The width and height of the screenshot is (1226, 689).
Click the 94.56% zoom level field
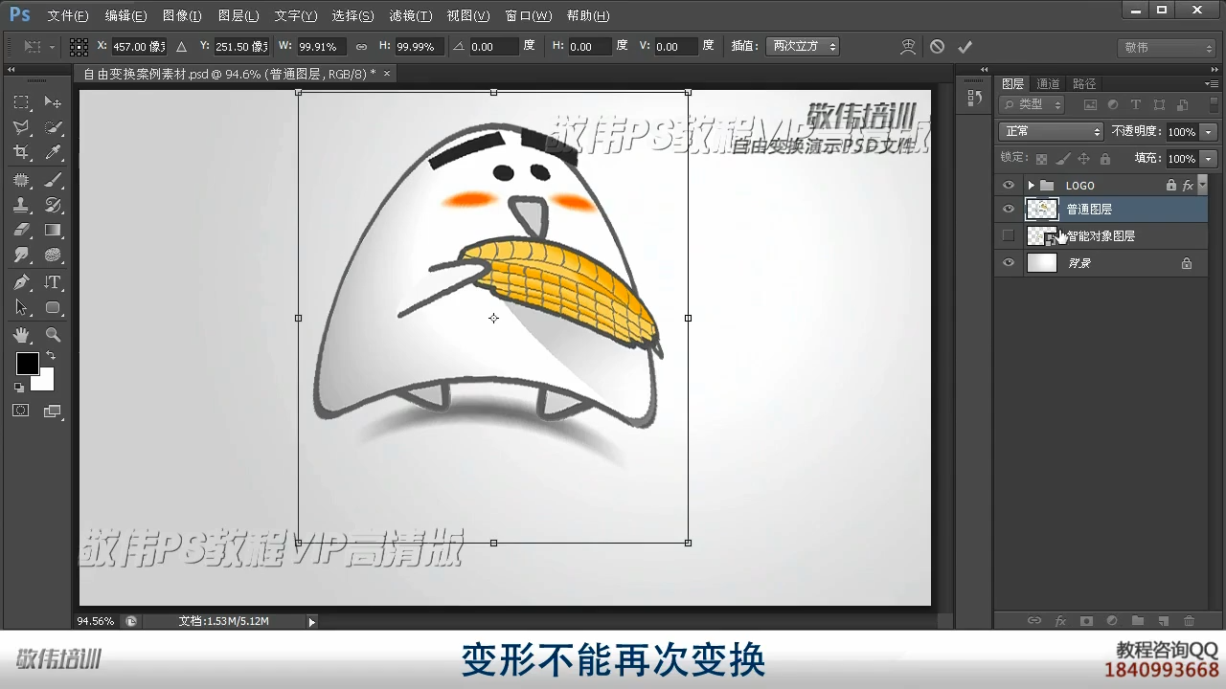tap(96, 621)
